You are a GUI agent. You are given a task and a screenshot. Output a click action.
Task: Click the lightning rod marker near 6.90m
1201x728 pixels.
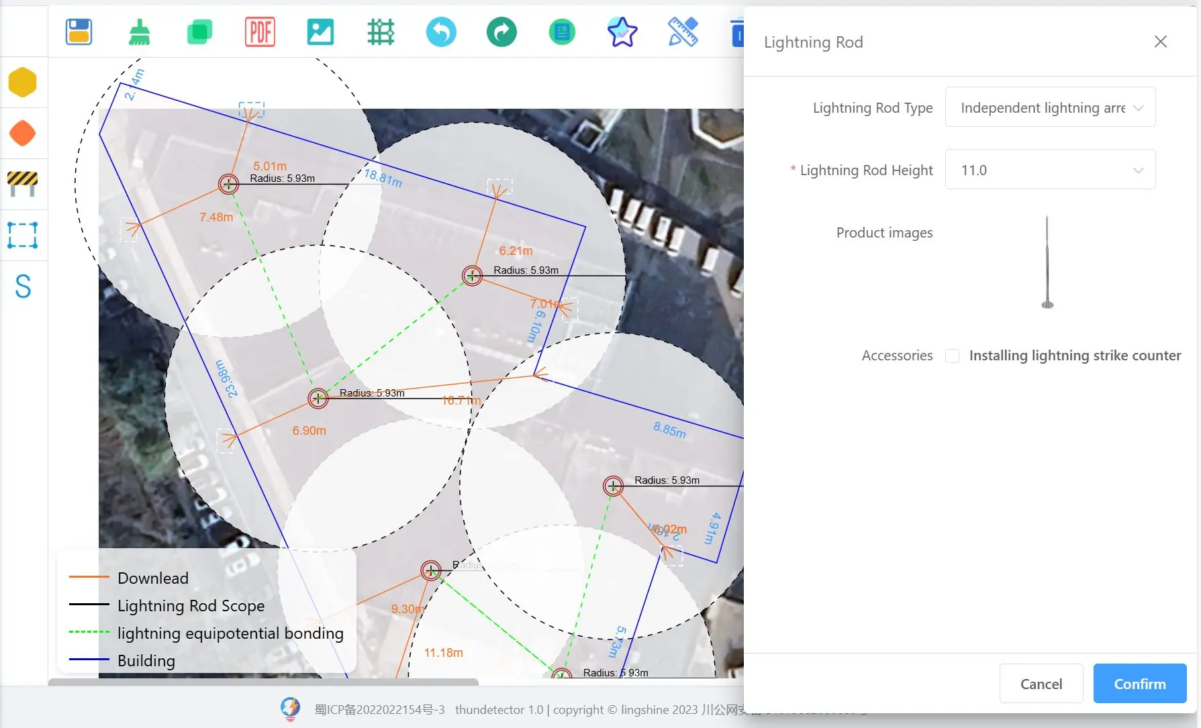pyautogui.click(x=318, y=399)
